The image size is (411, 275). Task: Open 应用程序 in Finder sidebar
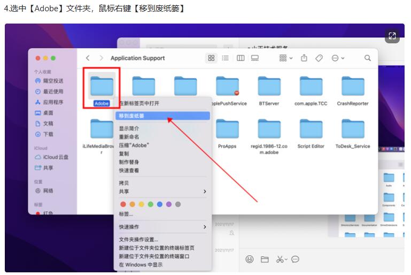coord(53,102)
